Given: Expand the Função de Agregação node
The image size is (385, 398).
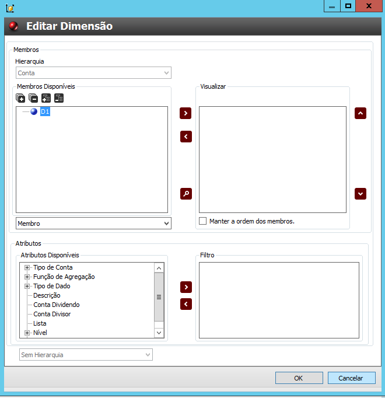Looking at the screenshot, I should tap(27, 277).
